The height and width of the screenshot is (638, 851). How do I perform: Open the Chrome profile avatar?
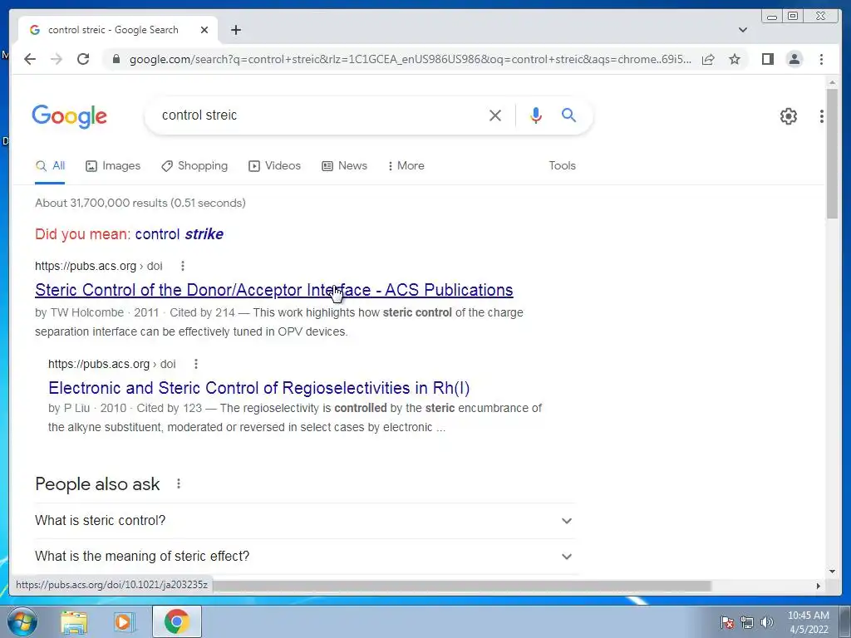tap(794, 59)
